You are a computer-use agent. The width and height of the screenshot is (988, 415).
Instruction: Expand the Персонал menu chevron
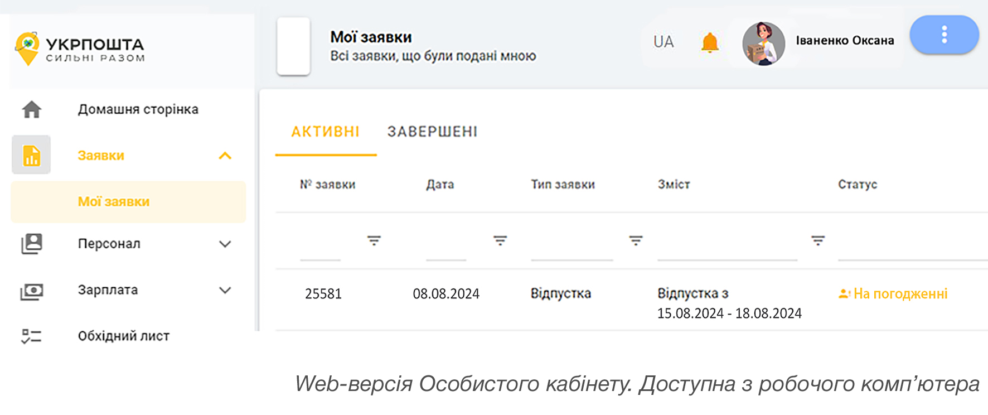225,244
